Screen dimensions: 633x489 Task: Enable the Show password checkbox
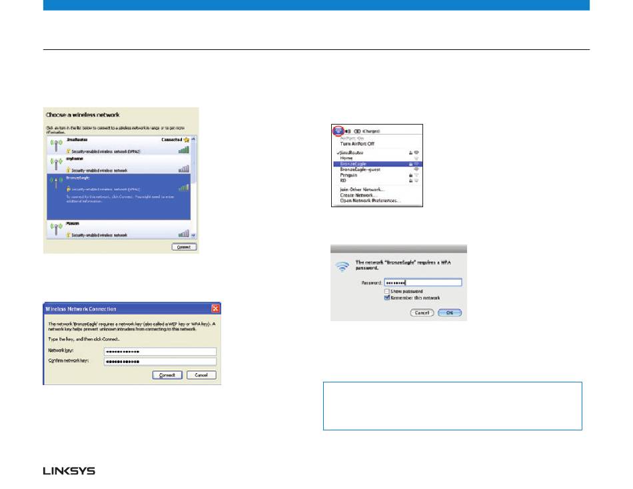(386, 291)
